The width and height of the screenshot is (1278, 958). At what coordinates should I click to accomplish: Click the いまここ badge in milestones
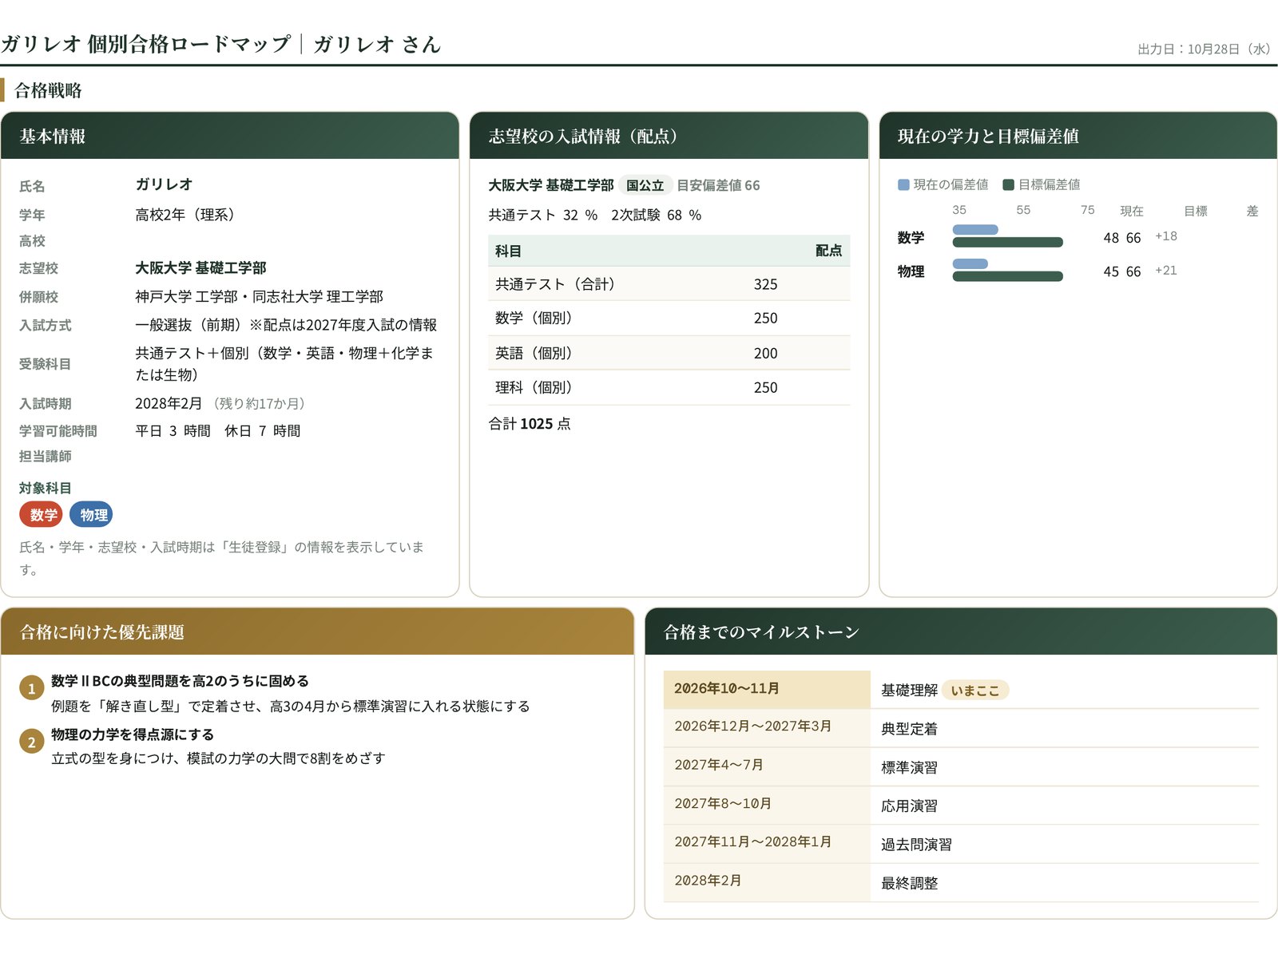[x=975, y=691]
